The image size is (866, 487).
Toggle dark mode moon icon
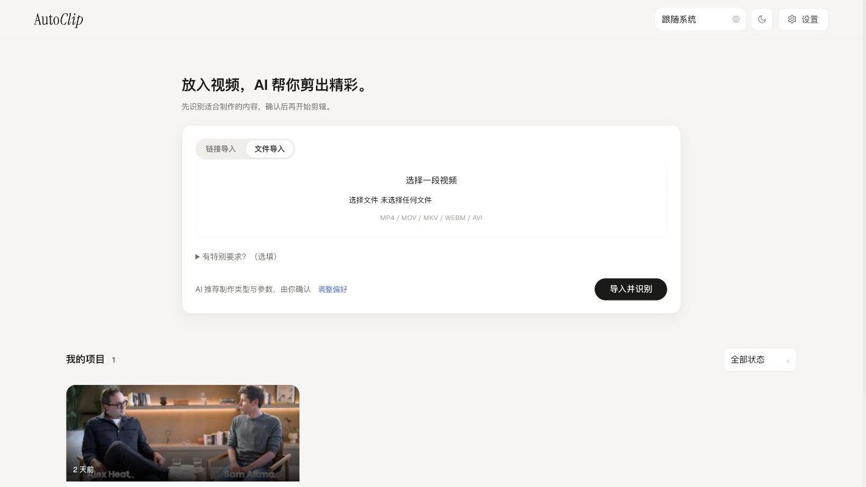point(762,20)
